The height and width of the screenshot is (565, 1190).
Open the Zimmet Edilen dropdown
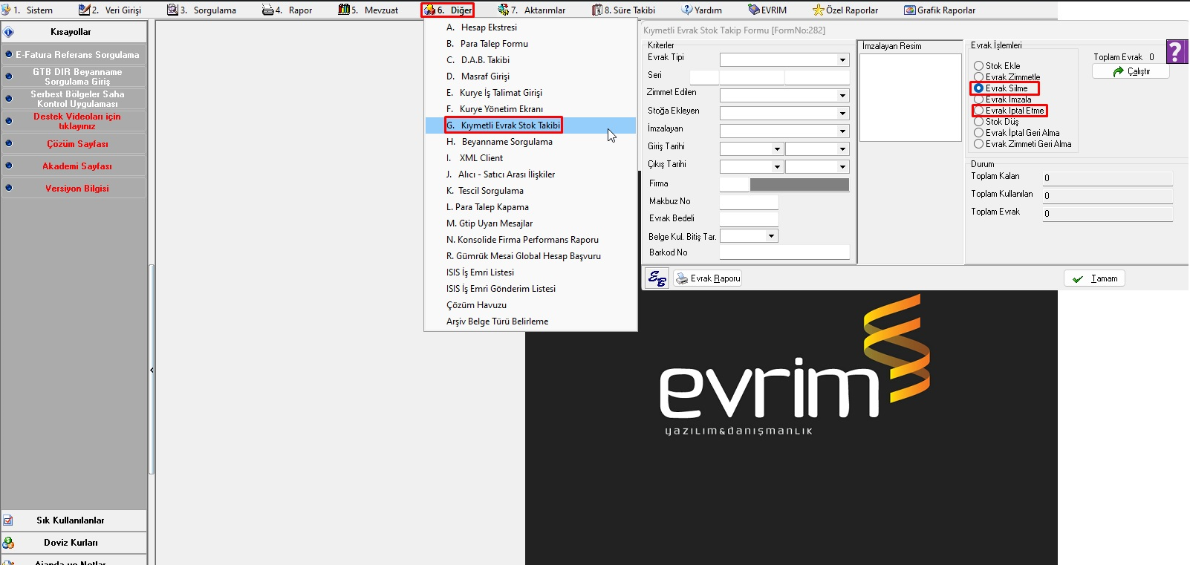tap(842, 96)
